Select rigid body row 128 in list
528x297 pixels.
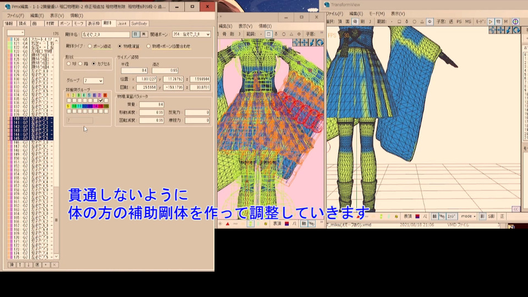tap(30, 71)
